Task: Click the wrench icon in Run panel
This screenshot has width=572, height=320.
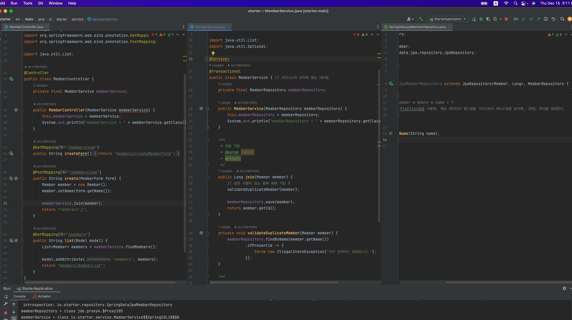Action: coord(6,304)
